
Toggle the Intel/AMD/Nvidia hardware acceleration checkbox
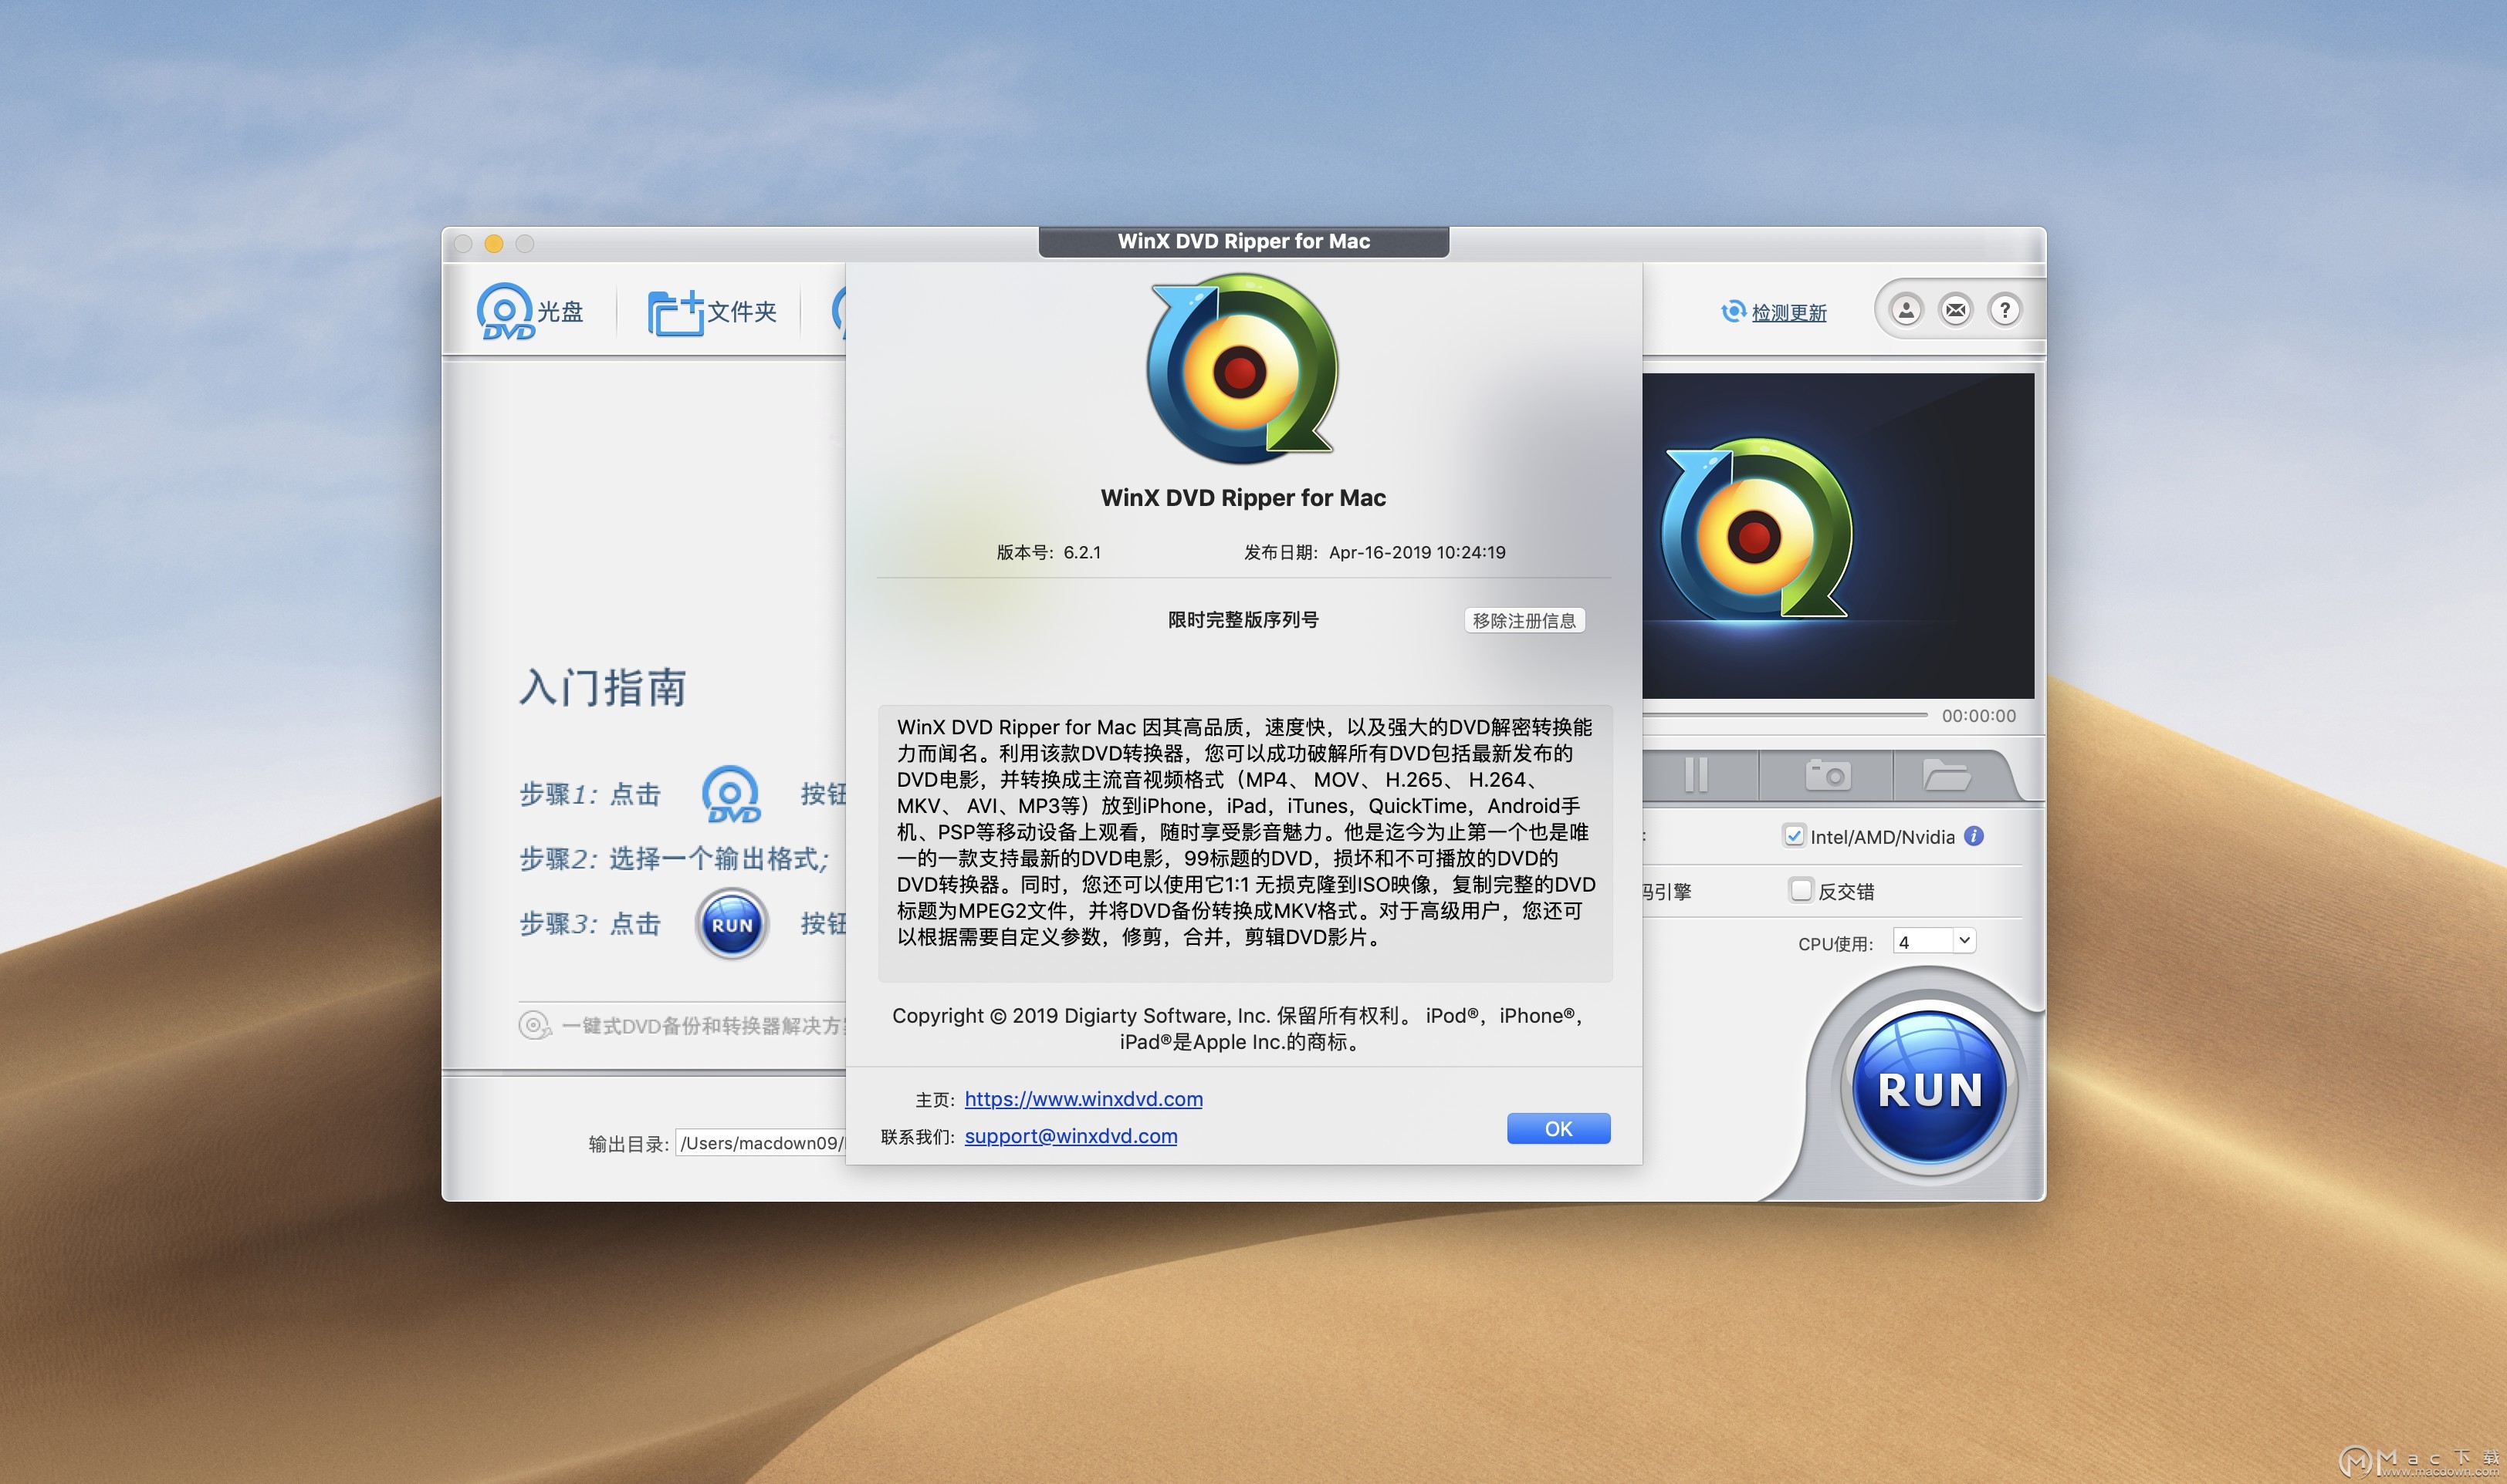coord(1794,836)
